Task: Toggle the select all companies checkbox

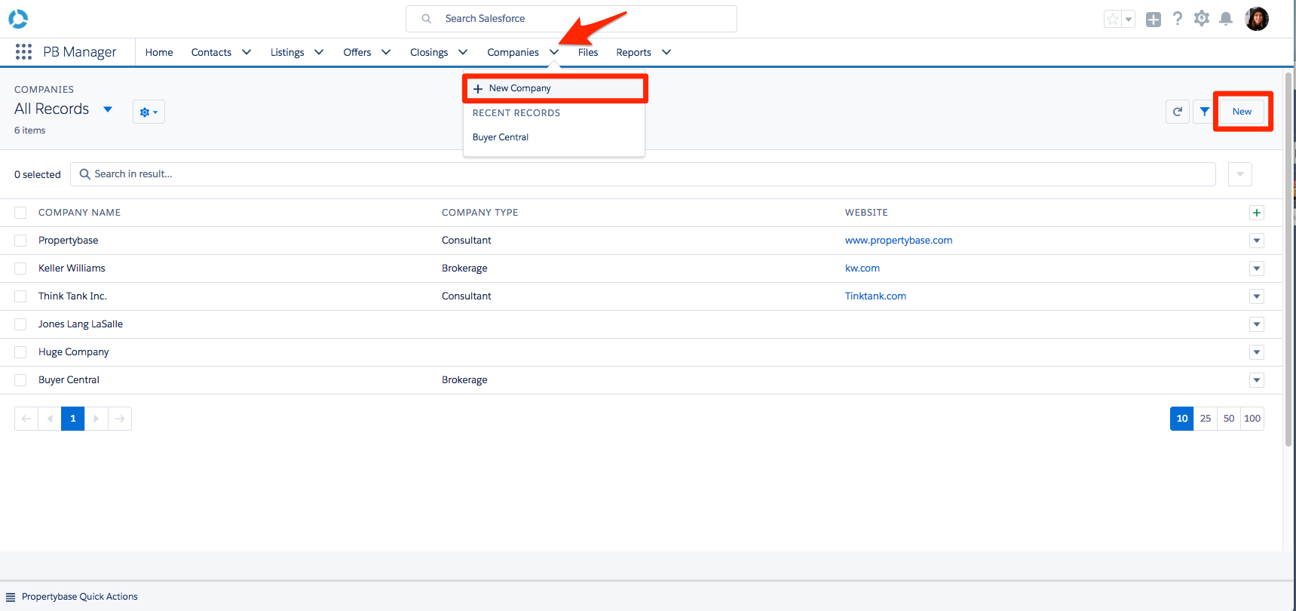Action: (20, 213)
